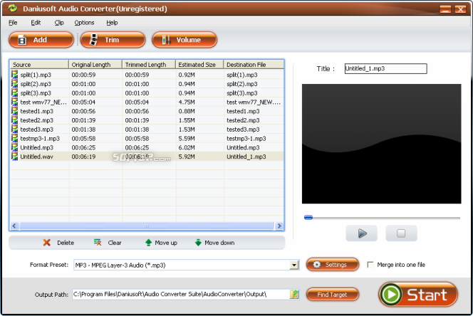The width and height of the screenshot is (473, 316).
Task: Clear the file list
Action: point(108,243)
